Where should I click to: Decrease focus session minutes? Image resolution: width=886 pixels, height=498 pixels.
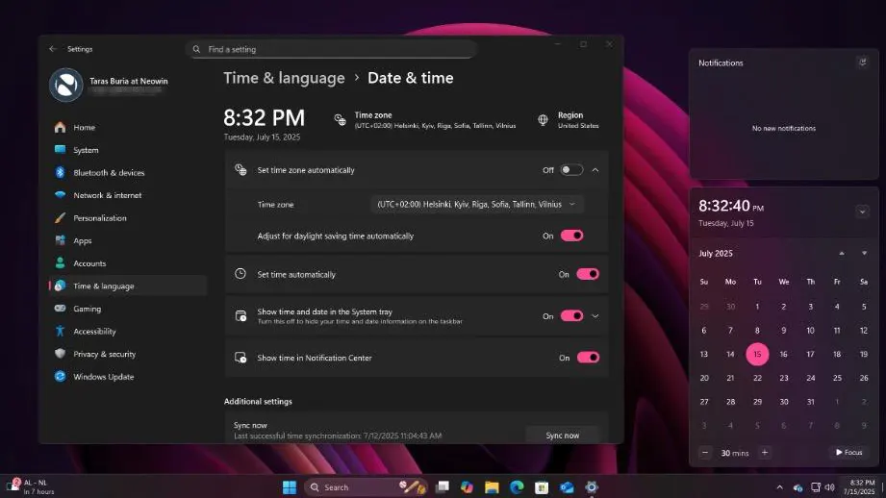tap(705, 452)
